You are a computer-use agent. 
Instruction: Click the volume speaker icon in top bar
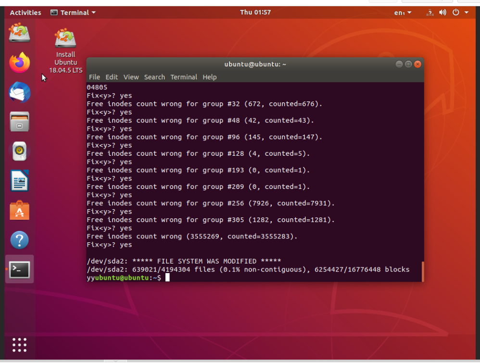click(442, 13)
